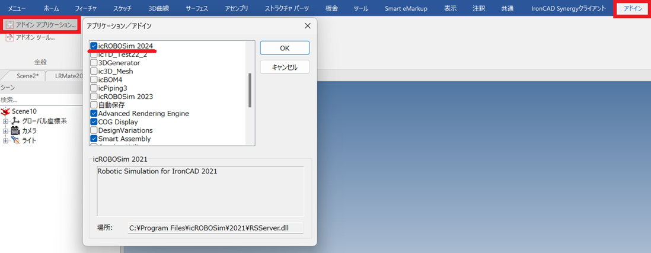Select the Smart Assembly entry text
The image size is (651, 253).
click(125, 139)
